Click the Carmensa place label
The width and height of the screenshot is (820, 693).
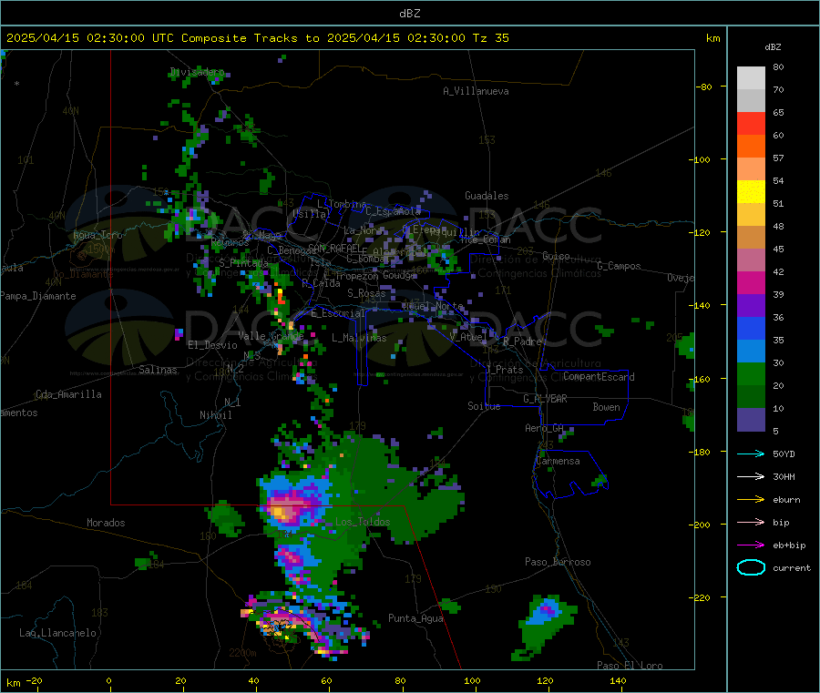[x=558, y=461]
